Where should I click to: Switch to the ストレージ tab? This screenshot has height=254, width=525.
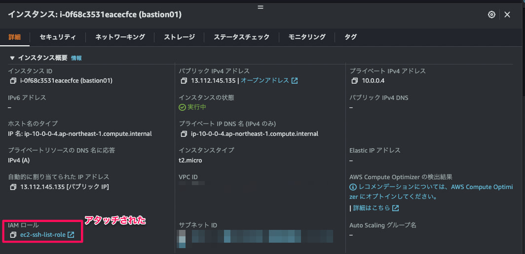(x=179, y=37)
